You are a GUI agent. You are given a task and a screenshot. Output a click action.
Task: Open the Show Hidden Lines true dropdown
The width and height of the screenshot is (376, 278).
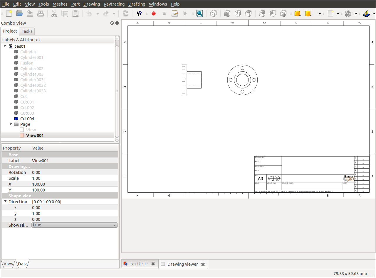[x=75, y=225]
